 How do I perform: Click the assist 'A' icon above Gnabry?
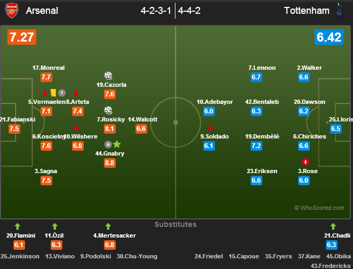[x=108, y=144]
